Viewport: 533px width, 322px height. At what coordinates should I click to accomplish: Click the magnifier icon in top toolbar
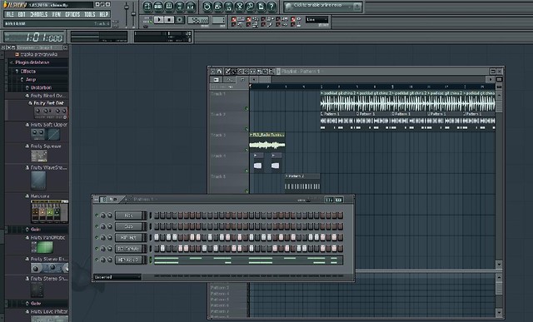(x=250, y=7)
